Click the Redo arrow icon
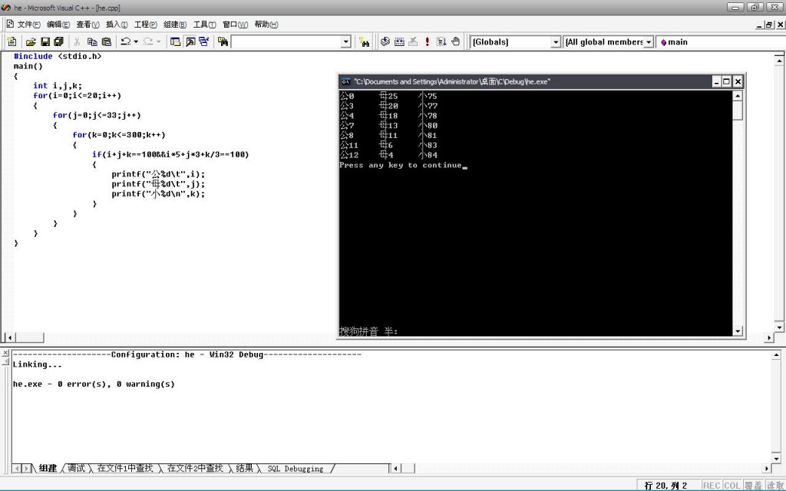786x491 pixels. point(148,42)
